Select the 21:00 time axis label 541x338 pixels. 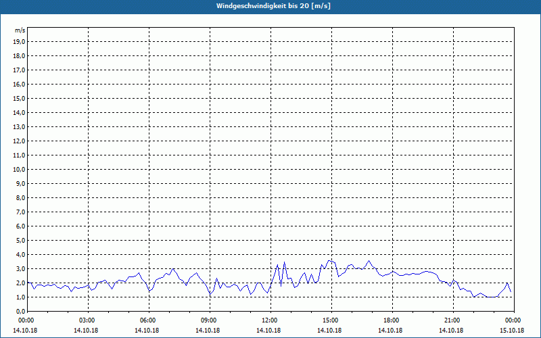pos(452,320)
